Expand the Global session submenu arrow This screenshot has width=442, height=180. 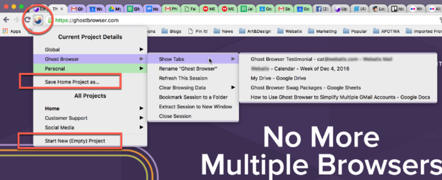tap(141, 49)
